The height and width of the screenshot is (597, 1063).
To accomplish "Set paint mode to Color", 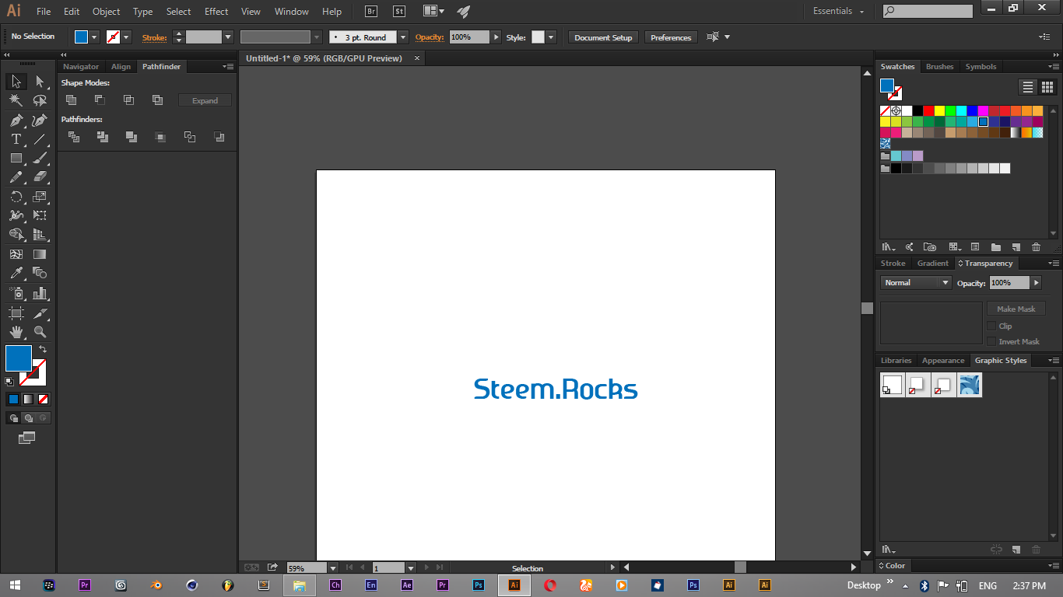I will click(13, 399).
